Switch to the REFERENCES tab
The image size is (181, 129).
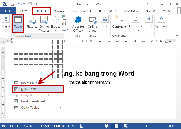[108, 11]
